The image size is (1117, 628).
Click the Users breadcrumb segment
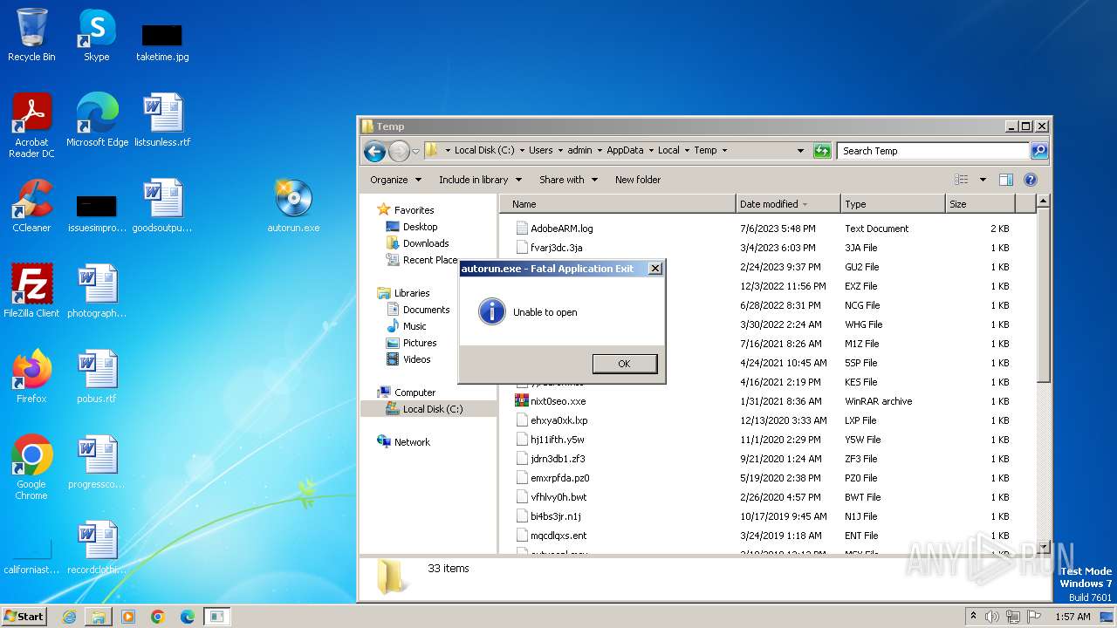point(540,150)
